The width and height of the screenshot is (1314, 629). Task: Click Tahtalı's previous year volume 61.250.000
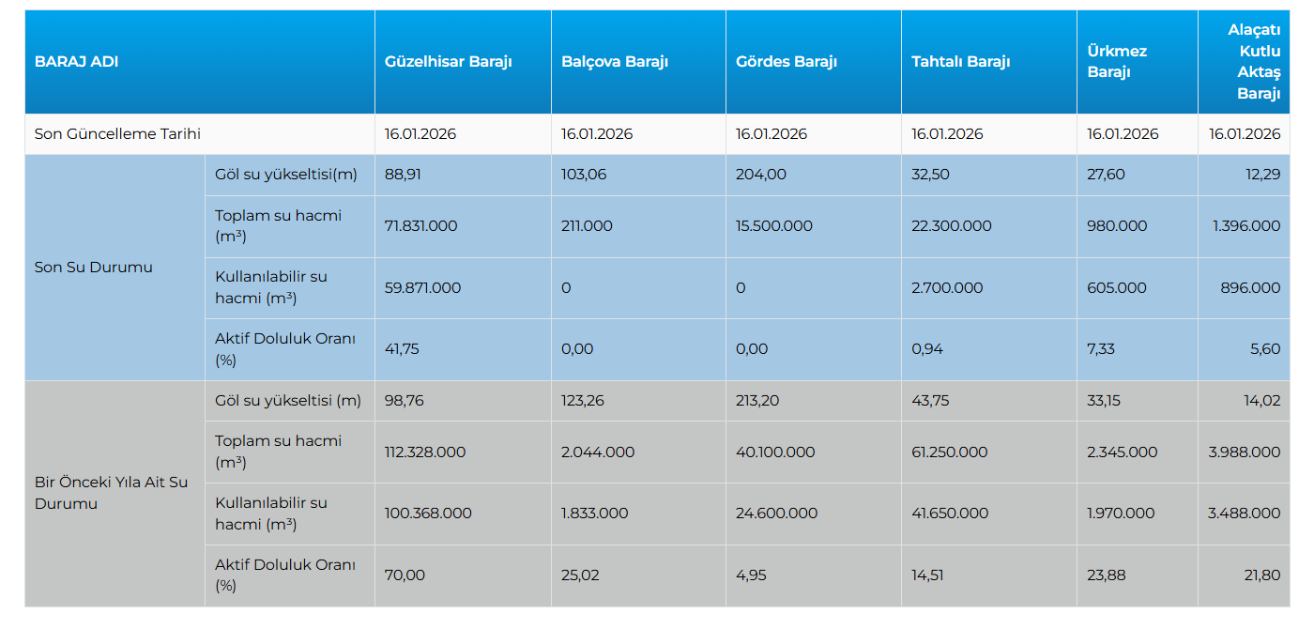949,453
